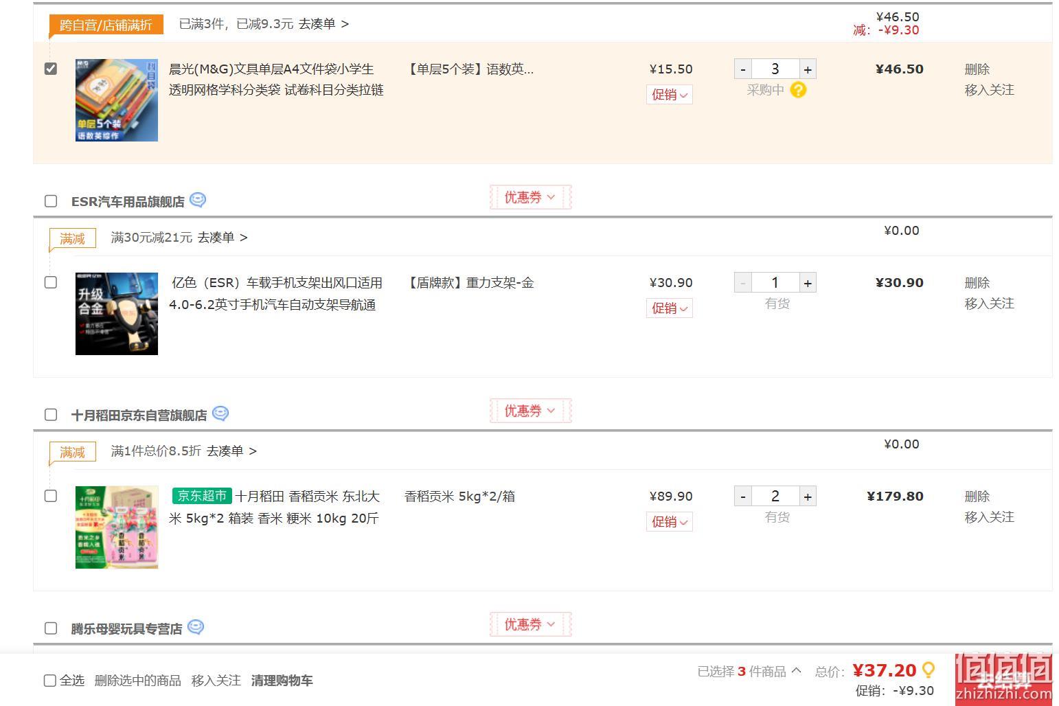Click 移入关注 in bottom bar

pyautogui.click(x=216, y=681)
